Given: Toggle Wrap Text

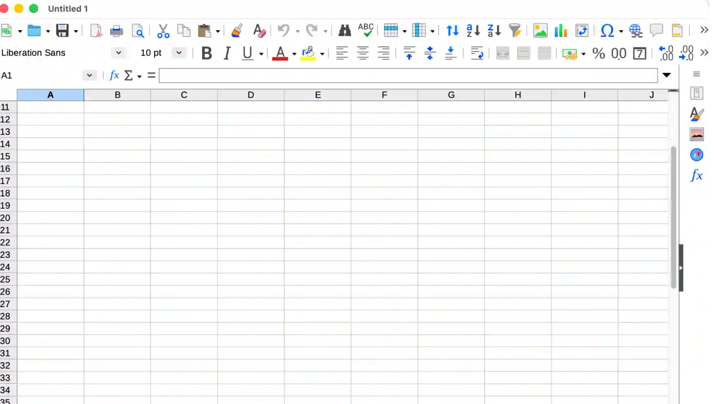Looking at the screenshot, I should [476, 53].
